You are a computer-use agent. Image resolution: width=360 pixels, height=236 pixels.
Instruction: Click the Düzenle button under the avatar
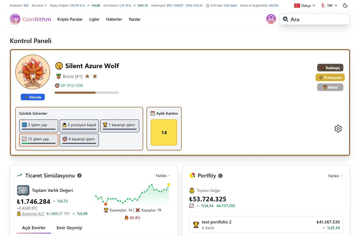tap(32, 97)
